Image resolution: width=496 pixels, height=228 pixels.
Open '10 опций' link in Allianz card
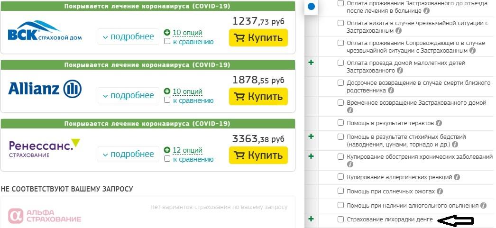click(x=187, y=91)
